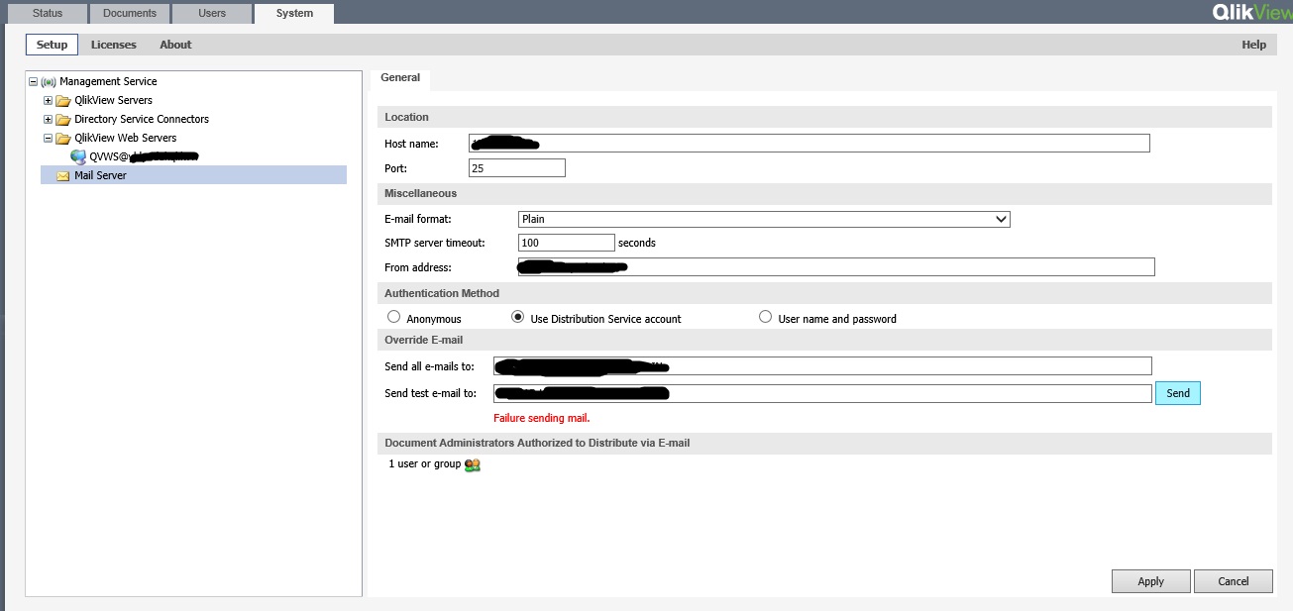
Task: Select the QVWS web server tree item
Action: pos(143,156)
